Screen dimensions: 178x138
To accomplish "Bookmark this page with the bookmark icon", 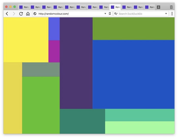I will point(110,14).
